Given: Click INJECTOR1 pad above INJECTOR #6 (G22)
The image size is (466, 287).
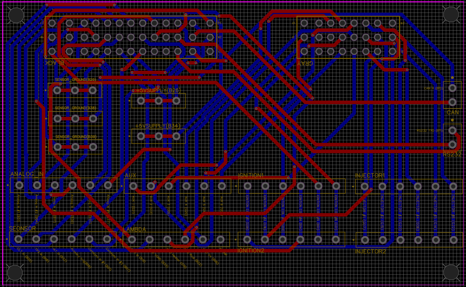Looking at the screenshot, I should pyautogui.click(x=453, y=186).
